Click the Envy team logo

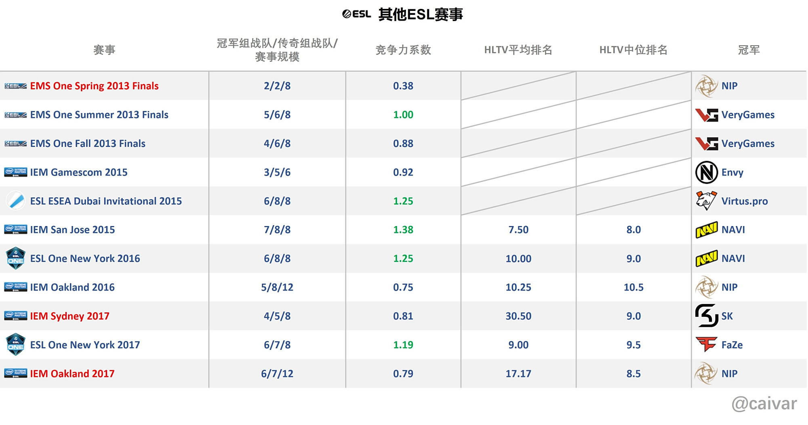(706, 172)
